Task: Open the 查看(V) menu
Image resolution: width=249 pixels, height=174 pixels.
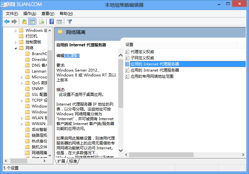Action: [x=48, y=14]
